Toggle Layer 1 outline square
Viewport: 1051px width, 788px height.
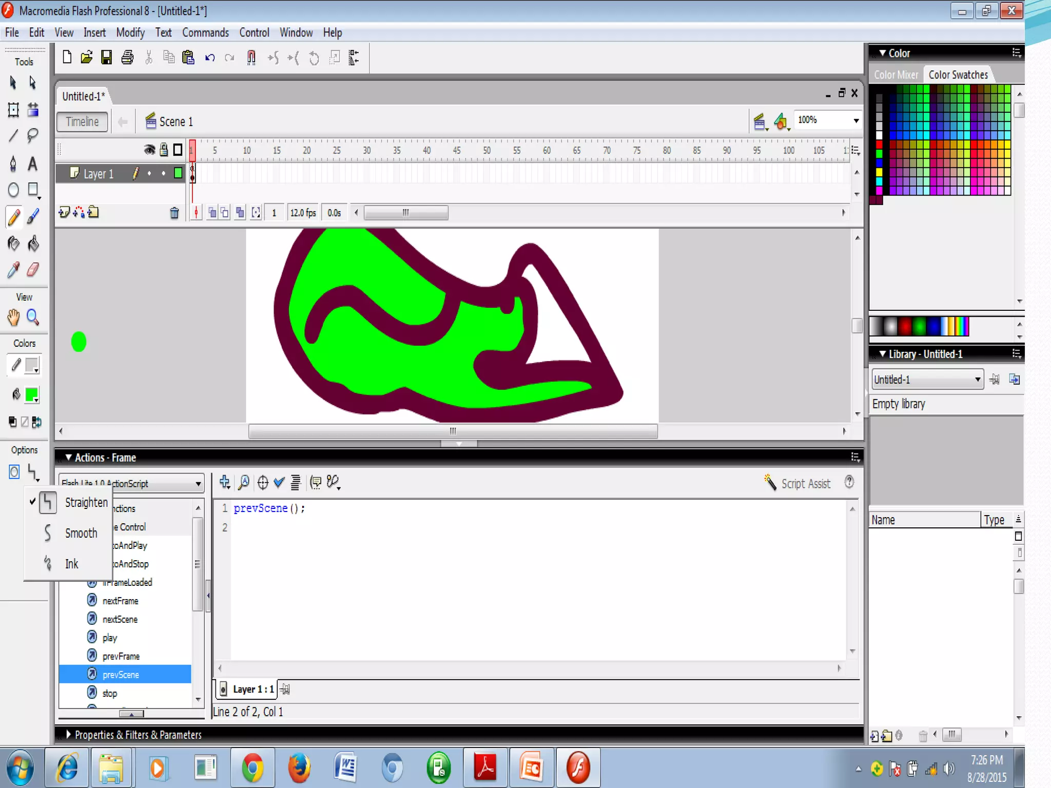click(x=178, y=173)
